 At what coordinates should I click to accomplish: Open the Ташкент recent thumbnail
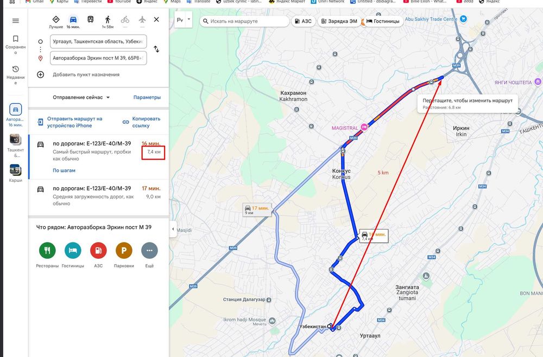coord(15,139)
